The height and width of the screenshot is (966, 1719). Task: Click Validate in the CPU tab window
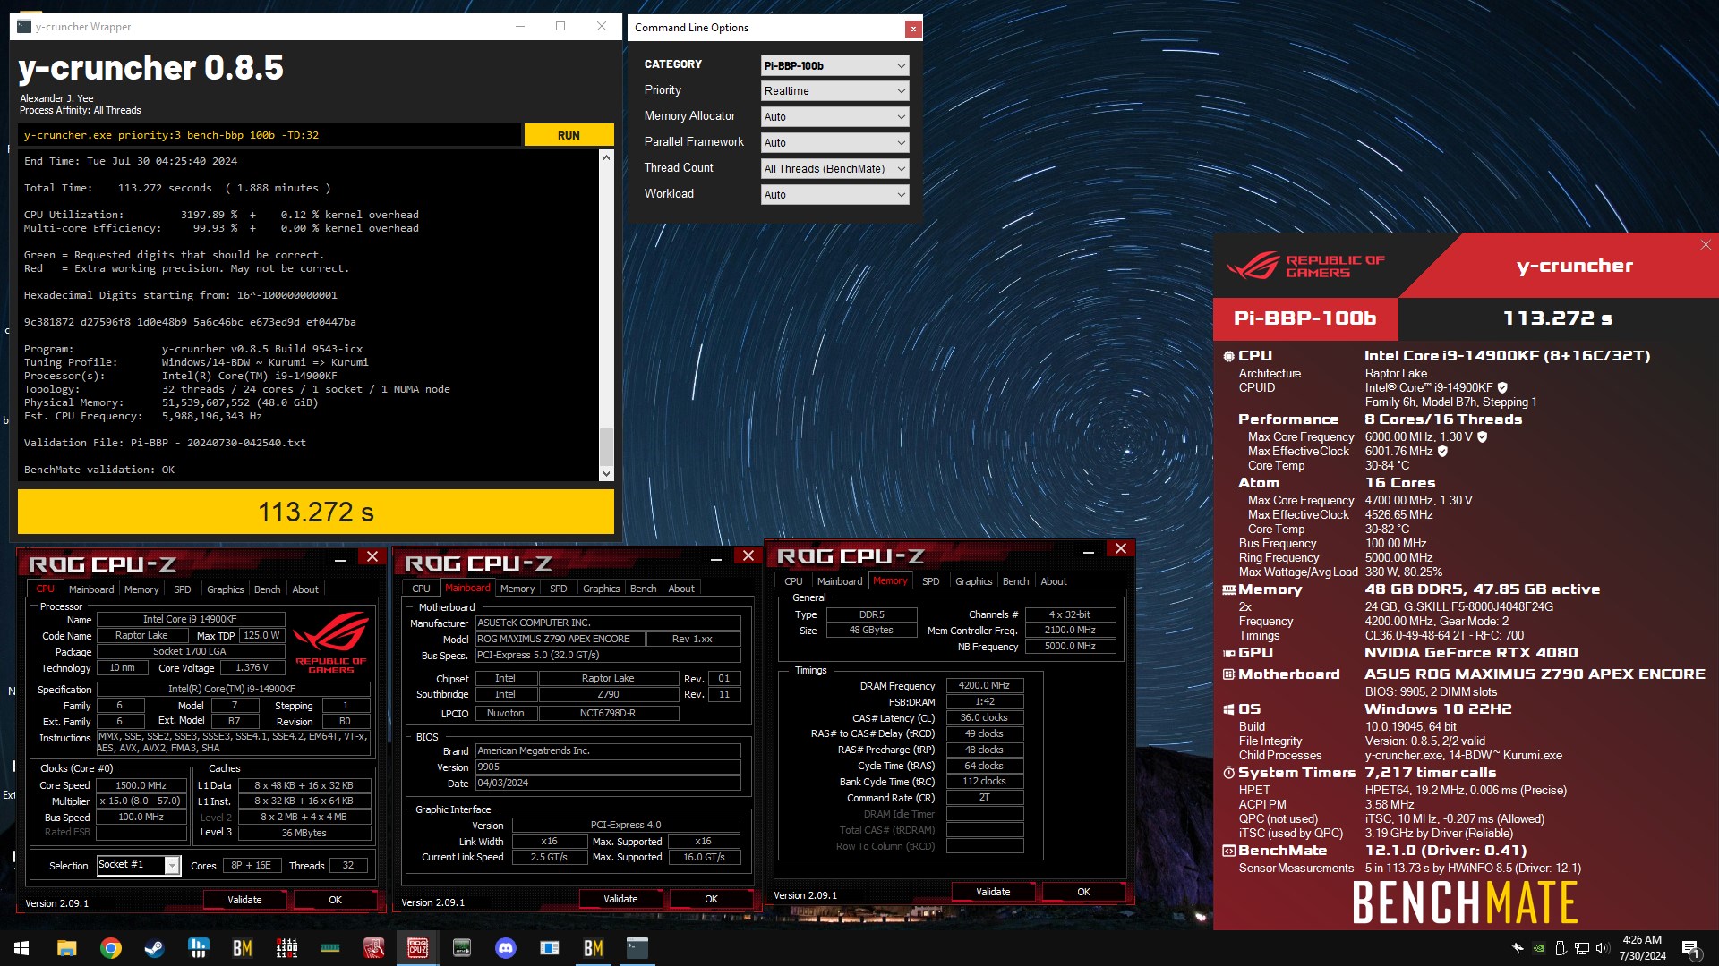point(244,900)
